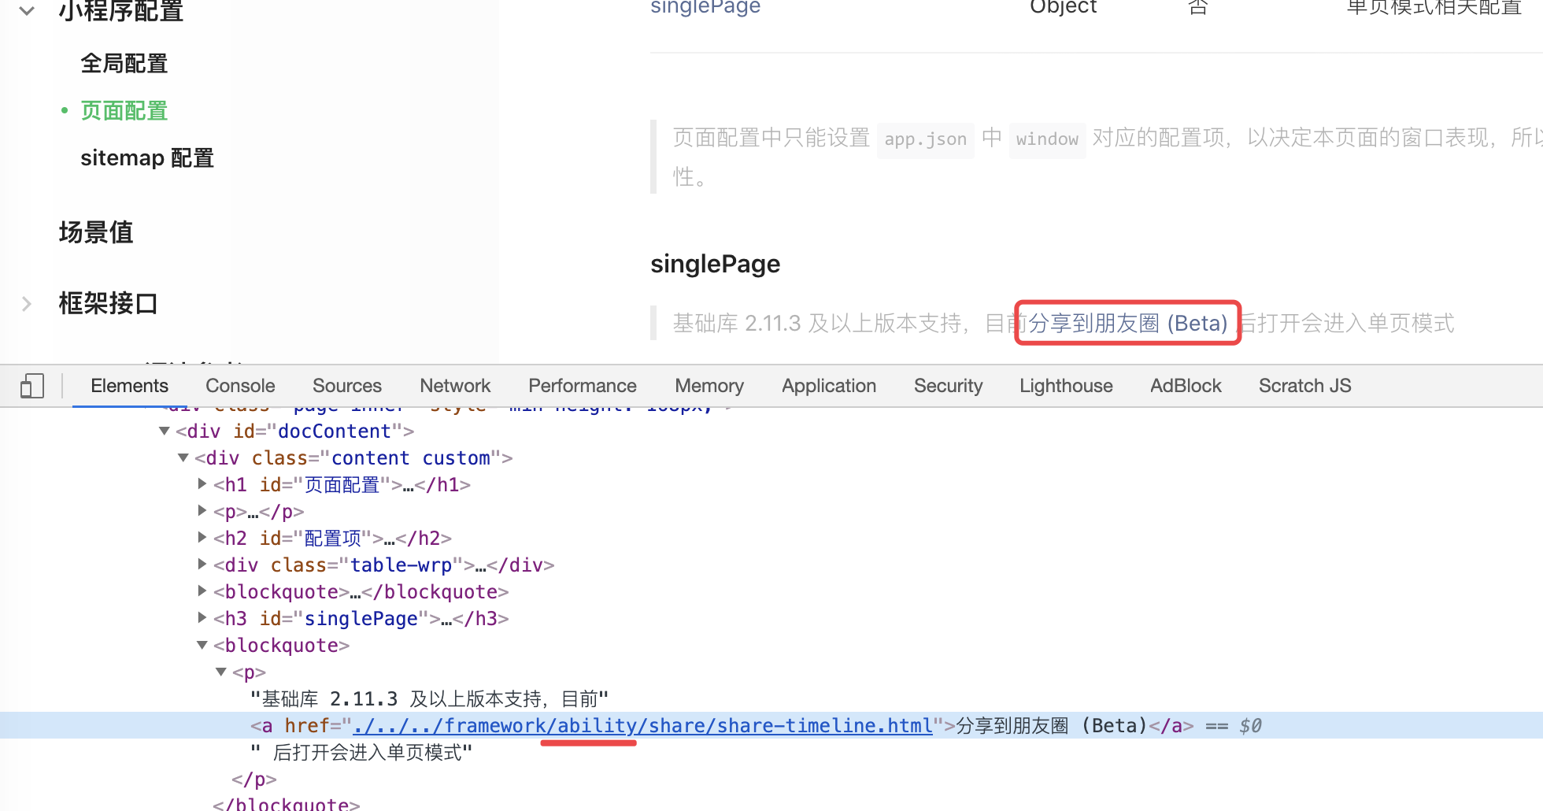Expand the table-wrp div node
1543x811 pixels.
[x=202, y=565]
